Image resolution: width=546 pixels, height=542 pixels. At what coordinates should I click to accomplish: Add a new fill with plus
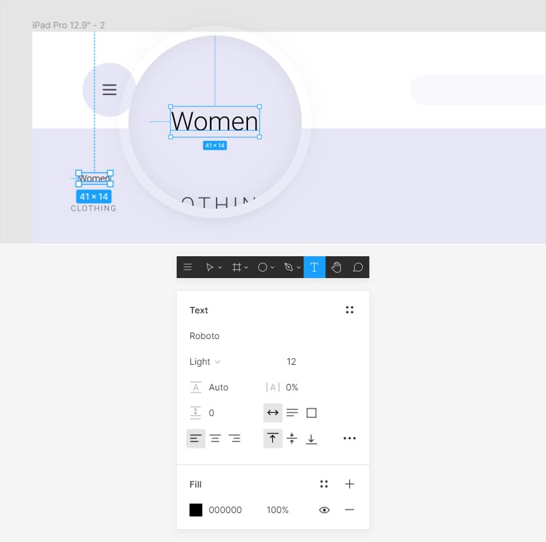[349, 484]
